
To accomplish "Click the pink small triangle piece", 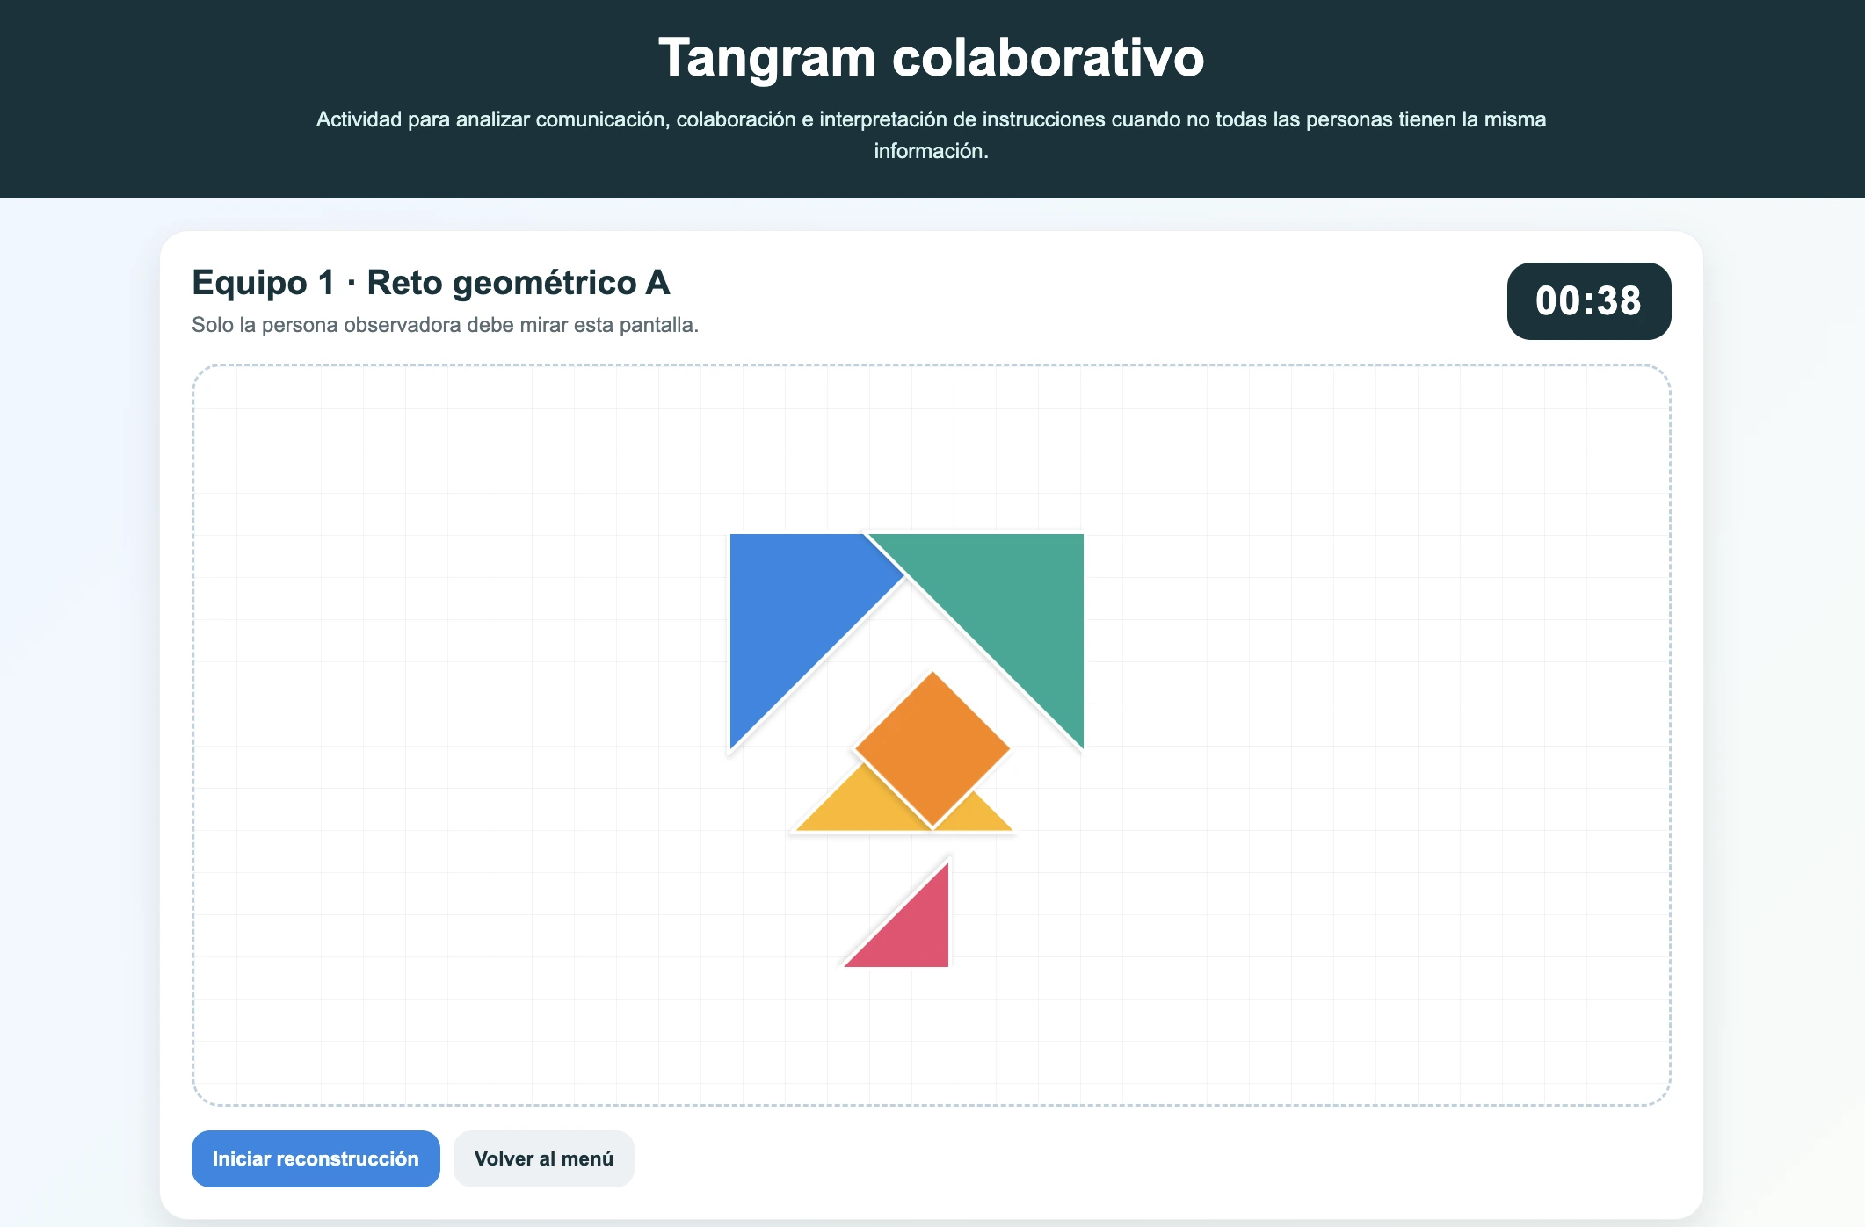I will click(914, 931).
